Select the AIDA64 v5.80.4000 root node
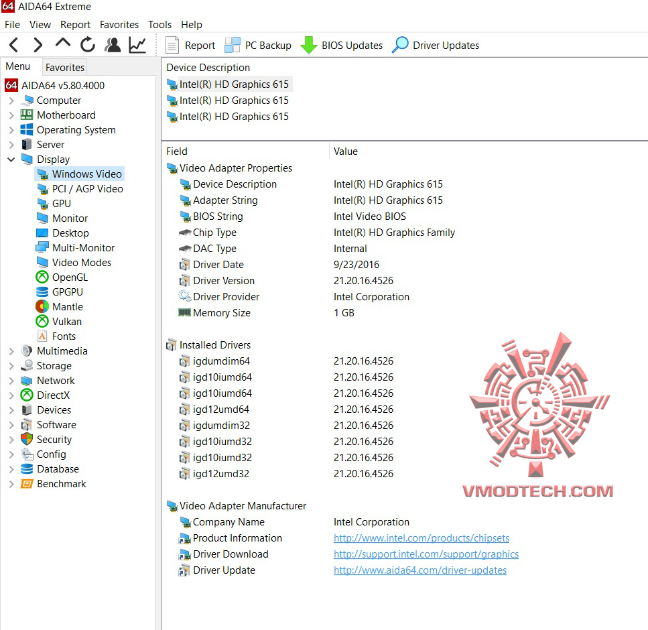This screenshot has width=648, height=630. (55, 86)
